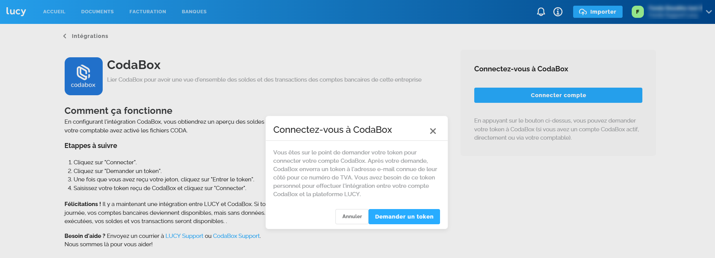The width and height of the screenshot is (715, 258).
Task: Click the Importer button
Action: pyautogui.click(x=598, y=12)
